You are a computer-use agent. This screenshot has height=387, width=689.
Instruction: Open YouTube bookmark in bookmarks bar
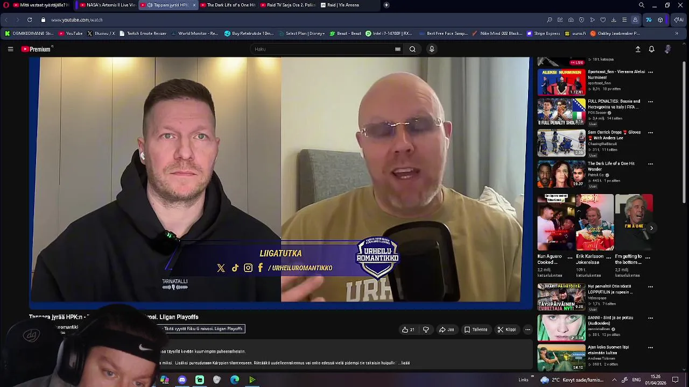coord(71,33)
